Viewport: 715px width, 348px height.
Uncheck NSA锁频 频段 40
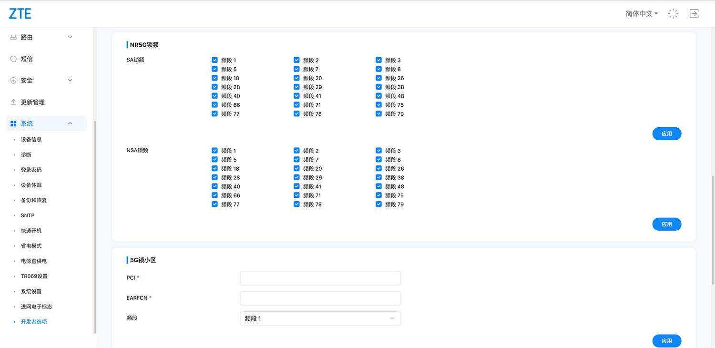pos(214,186)
